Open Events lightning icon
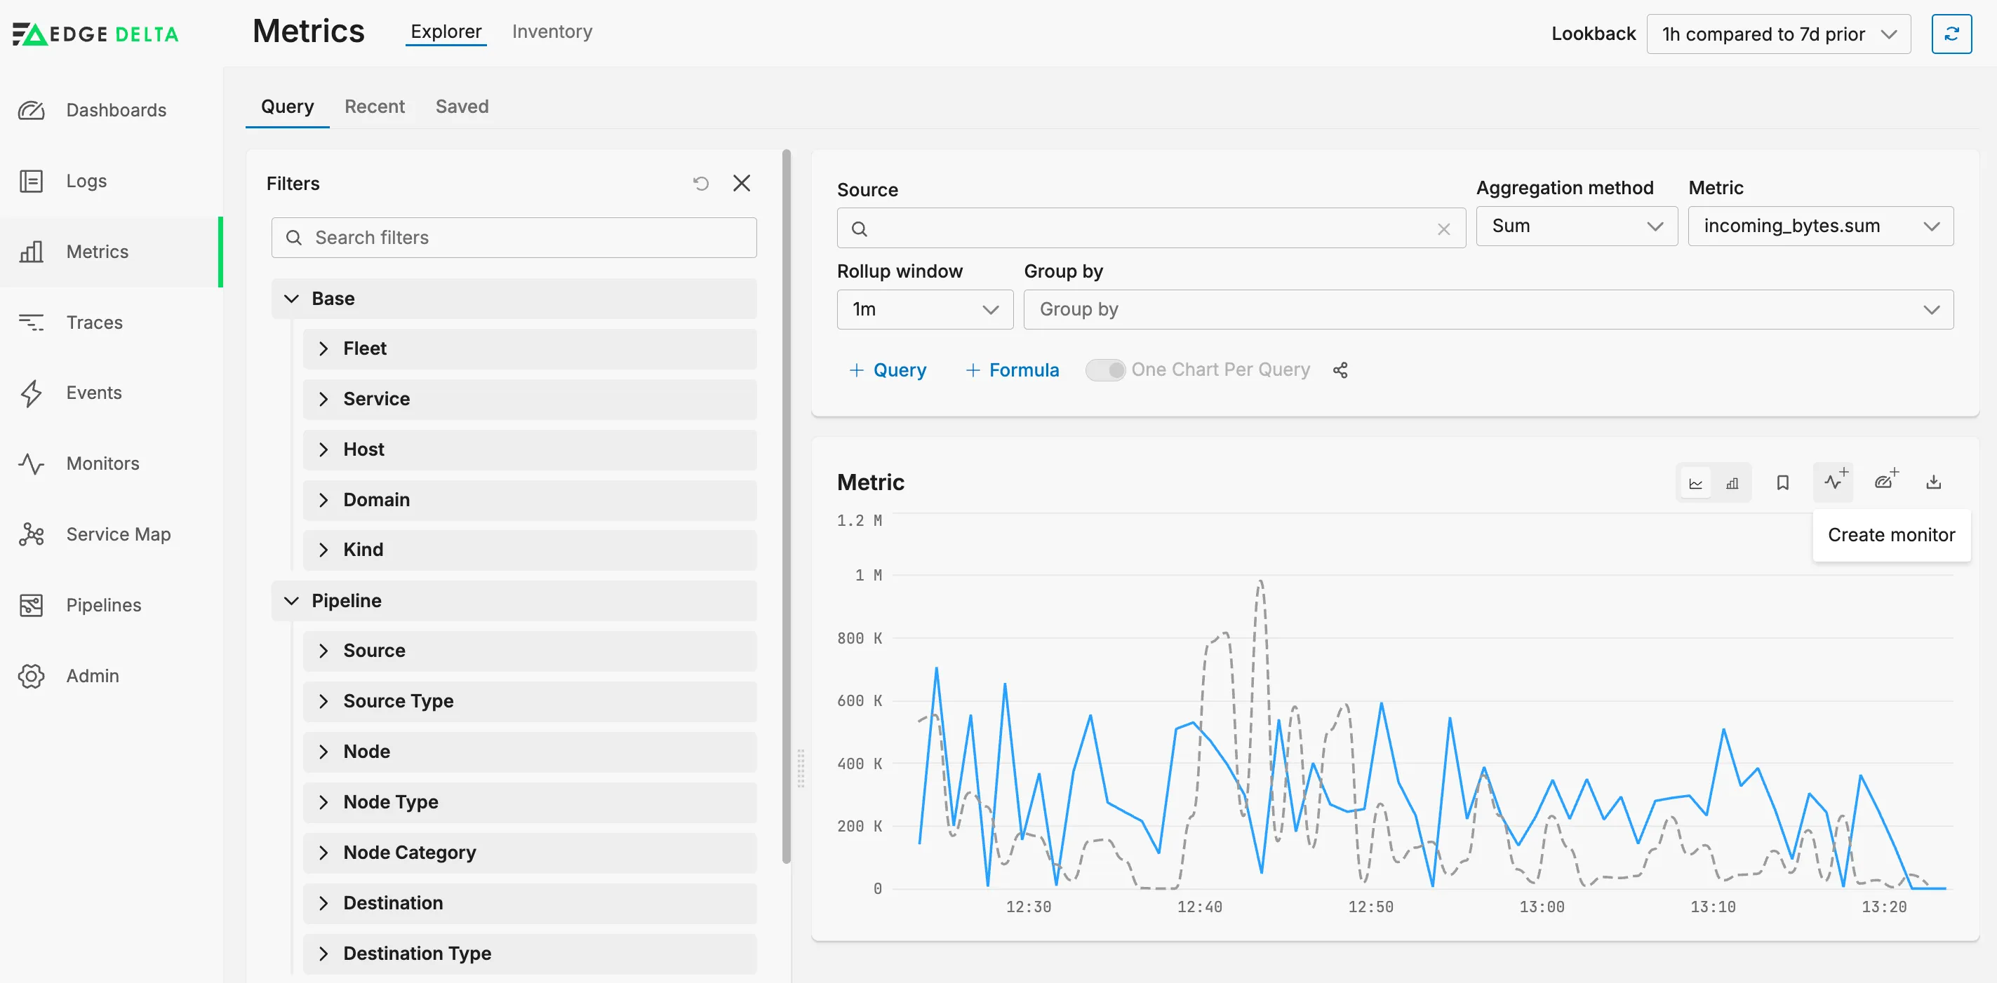 click(31, 393)
